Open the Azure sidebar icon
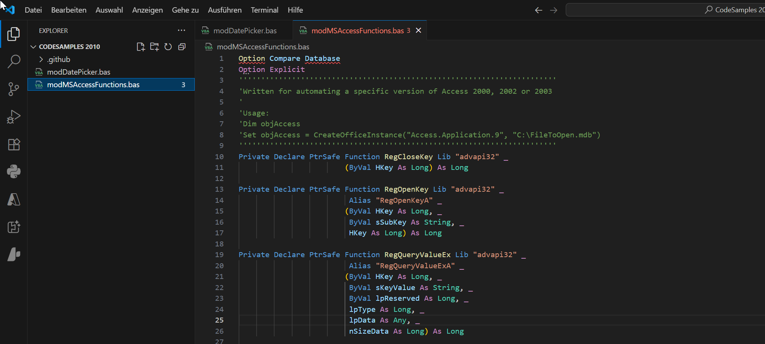The width and height of the screenshot is (765, 344). [x=13, y=199]
